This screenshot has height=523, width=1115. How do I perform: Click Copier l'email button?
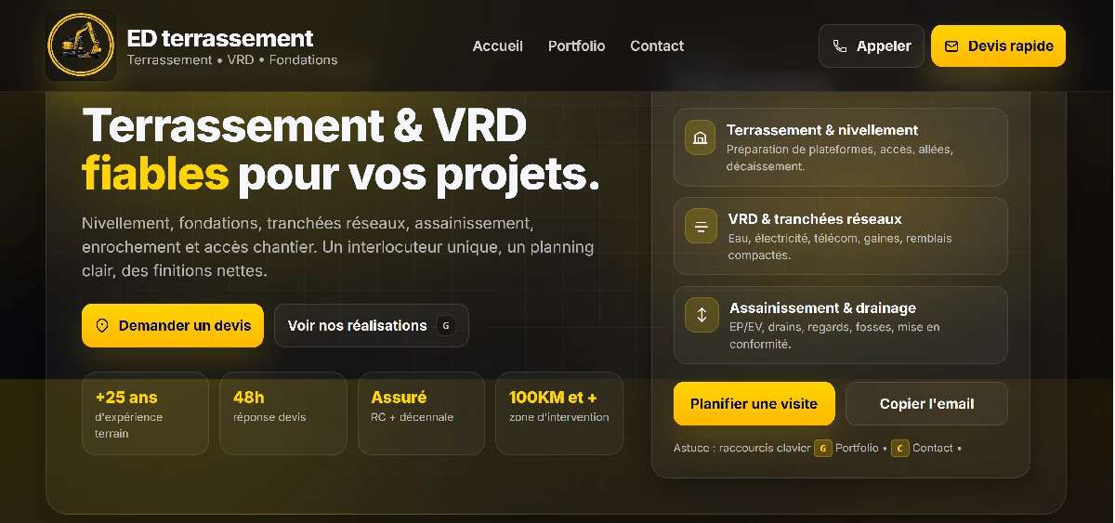tap(926, 404)
